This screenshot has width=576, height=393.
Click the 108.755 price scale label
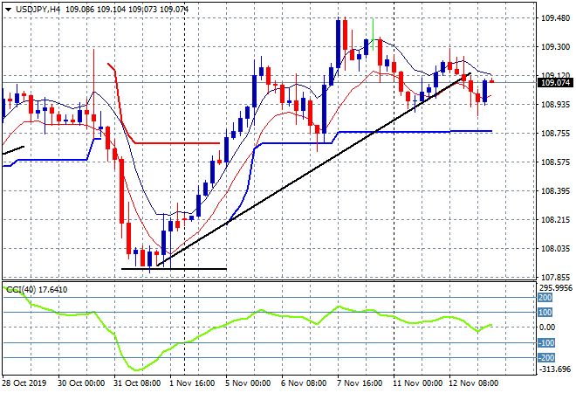(555, 134)
